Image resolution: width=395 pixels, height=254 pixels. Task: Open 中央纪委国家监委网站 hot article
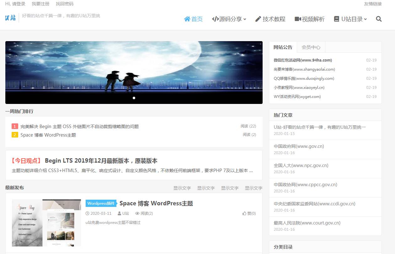[314, 204]
